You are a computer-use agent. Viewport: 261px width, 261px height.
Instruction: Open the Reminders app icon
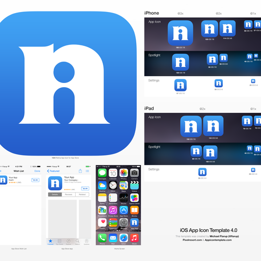click(x=113, y=198)
